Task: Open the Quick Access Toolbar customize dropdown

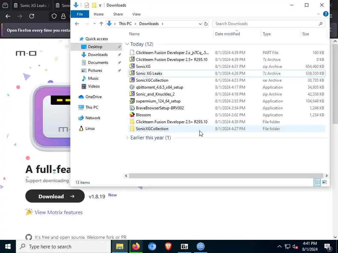Action: point(100,5)
